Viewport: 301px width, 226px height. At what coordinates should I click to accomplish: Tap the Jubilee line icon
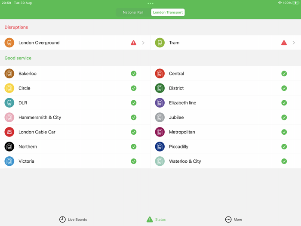point(160,118)
